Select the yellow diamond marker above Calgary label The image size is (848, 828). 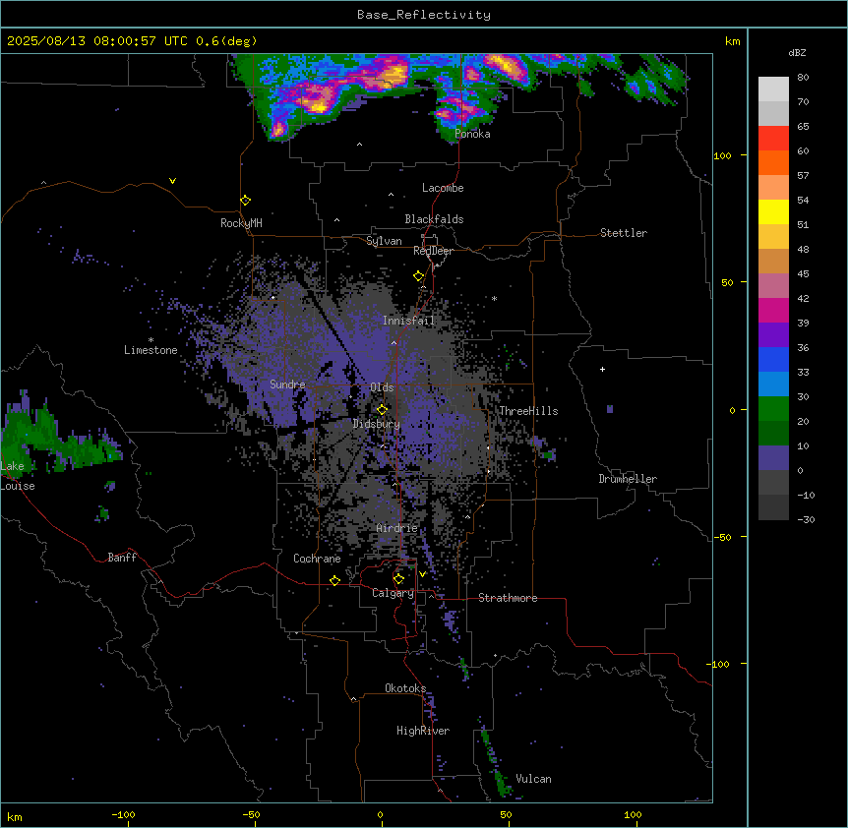tap(398, 579)
